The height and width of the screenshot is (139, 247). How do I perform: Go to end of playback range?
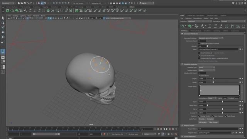coord(176,129)
